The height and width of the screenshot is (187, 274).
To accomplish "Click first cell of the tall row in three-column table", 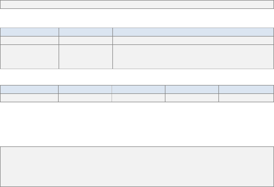I will pos(29,57).
